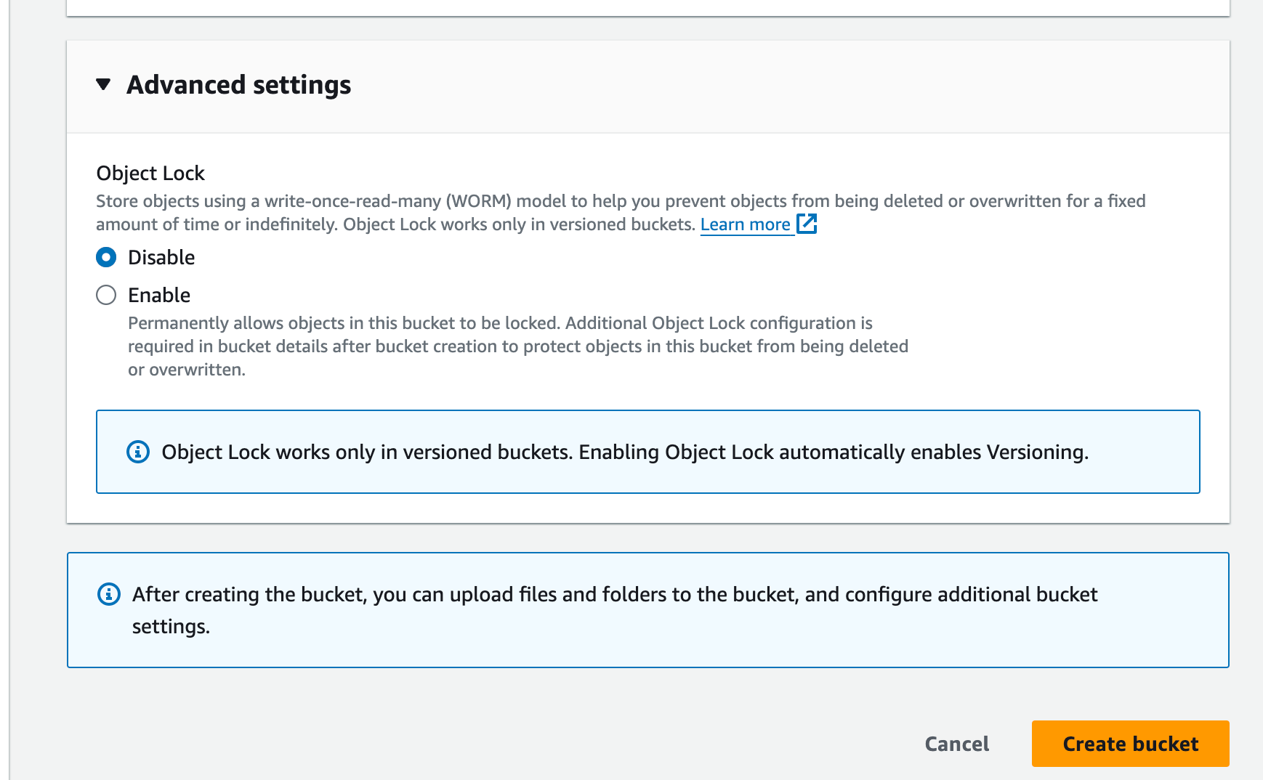Select the Disable radio button

(x=106, y=257)
